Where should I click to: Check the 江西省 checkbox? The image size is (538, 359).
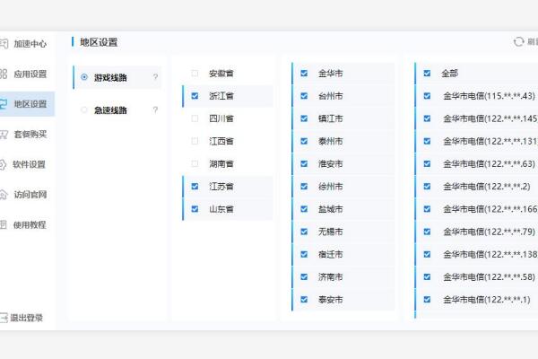click(195, 141)
